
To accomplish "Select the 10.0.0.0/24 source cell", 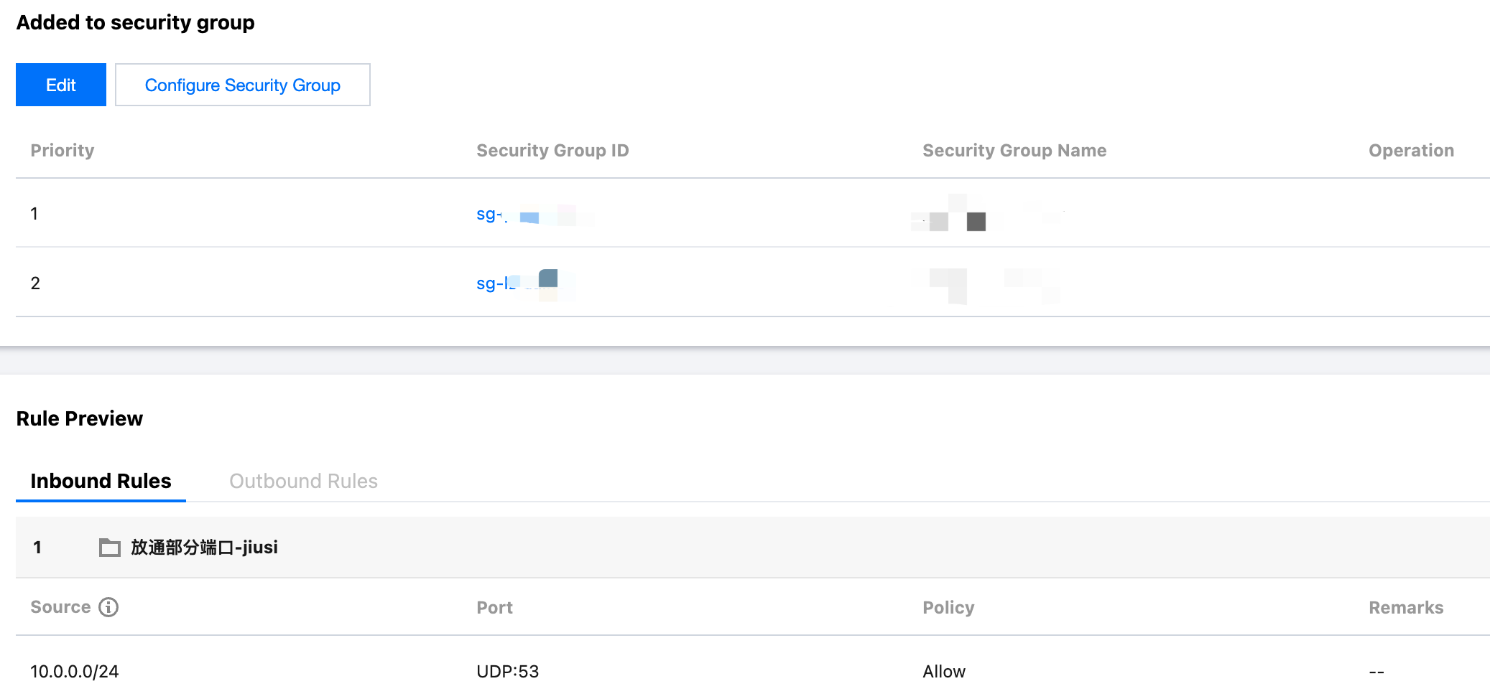I will point(75,672).
